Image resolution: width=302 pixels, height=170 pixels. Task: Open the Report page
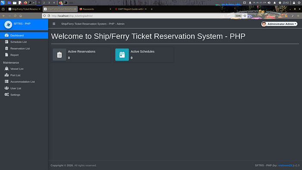pos(24,55)
